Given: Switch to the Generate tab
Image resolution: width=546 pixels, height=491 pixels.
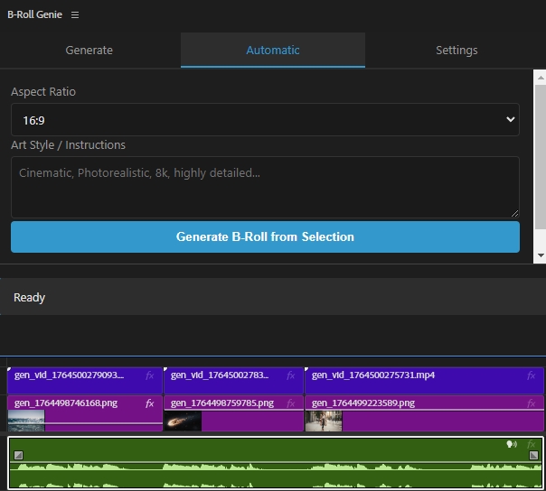Looking at the screenshot, I should coord(89,51).
